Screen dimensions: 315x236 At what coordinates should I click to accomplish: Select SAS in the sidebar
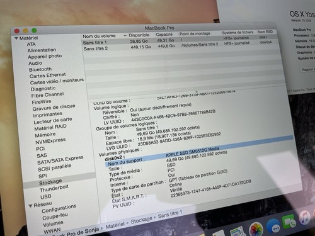(x=42, y=155)
